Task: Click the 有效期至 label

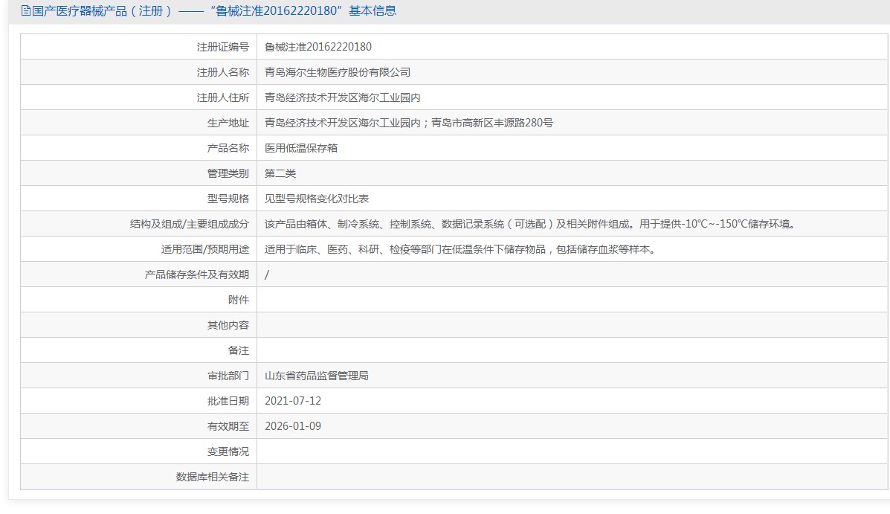Action: coord(228,426)
